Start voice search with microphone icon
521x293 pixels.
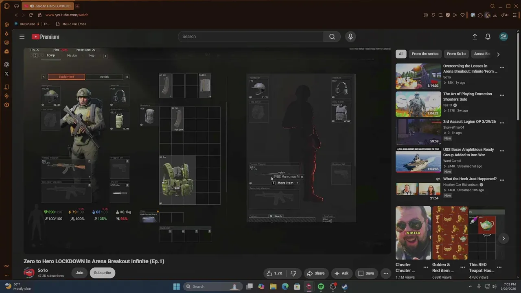[350, 37]
